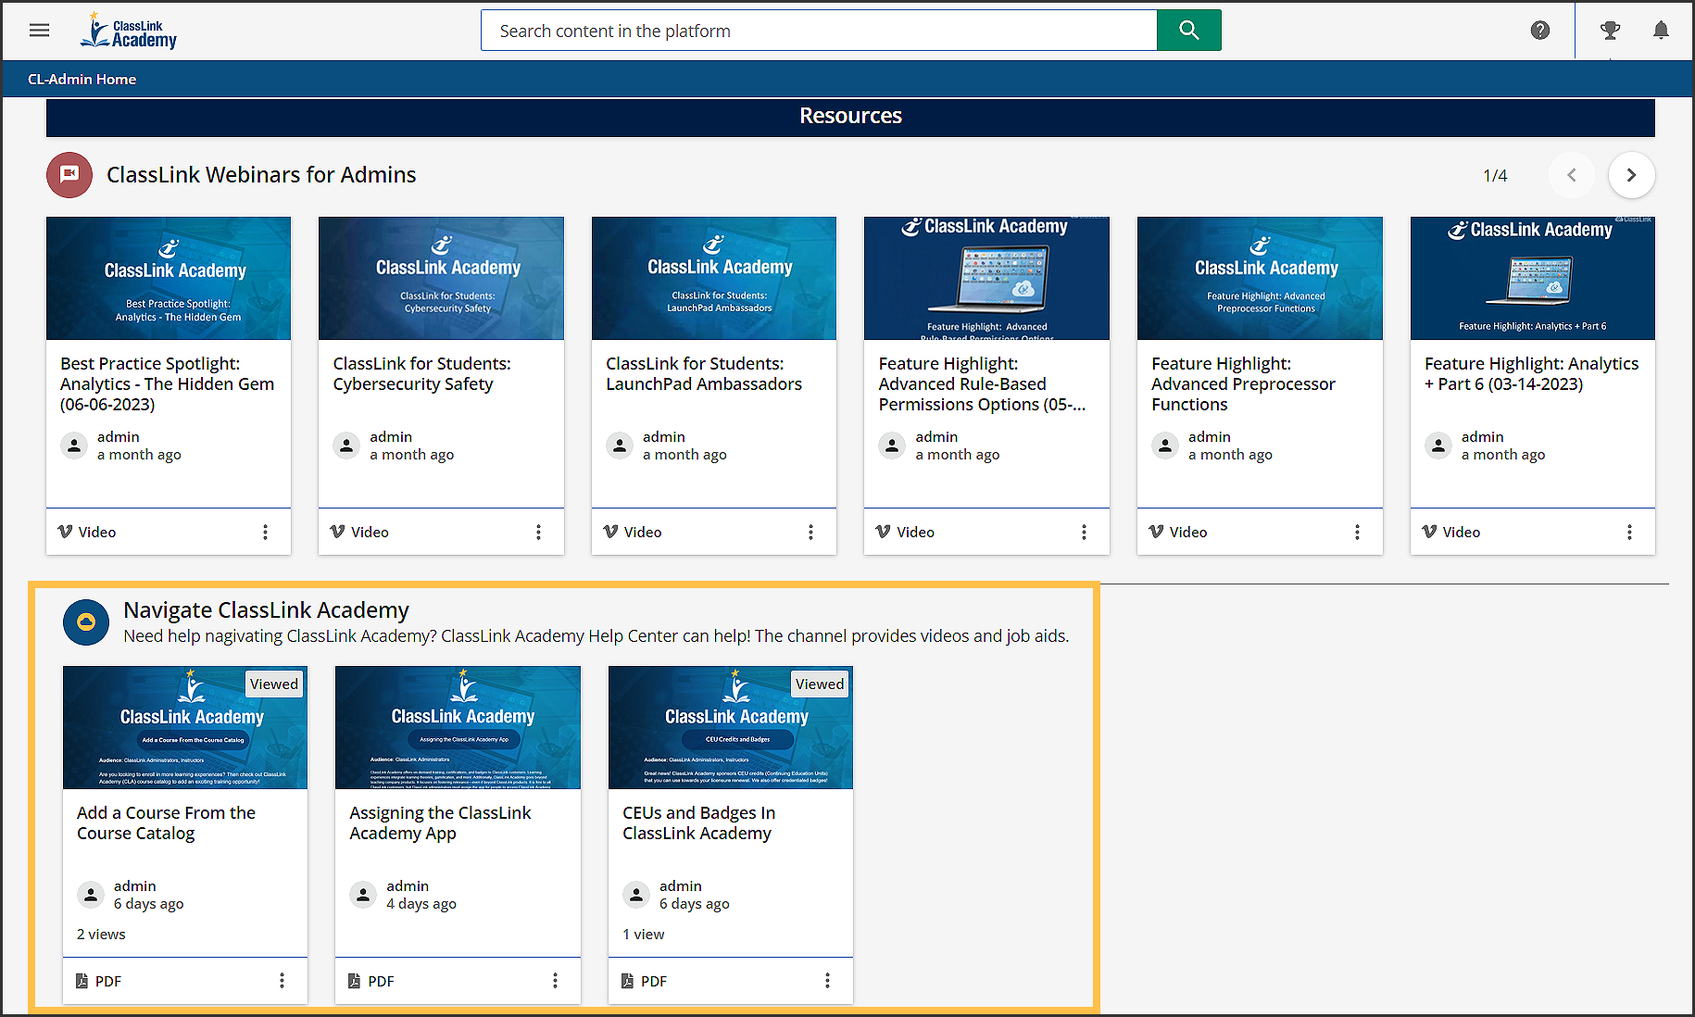Image resolution: width=1695 pixels, height=1017 pixels.
Task: Open the ClassLink Webinars for Admins channel title
Action: [261, 175]
